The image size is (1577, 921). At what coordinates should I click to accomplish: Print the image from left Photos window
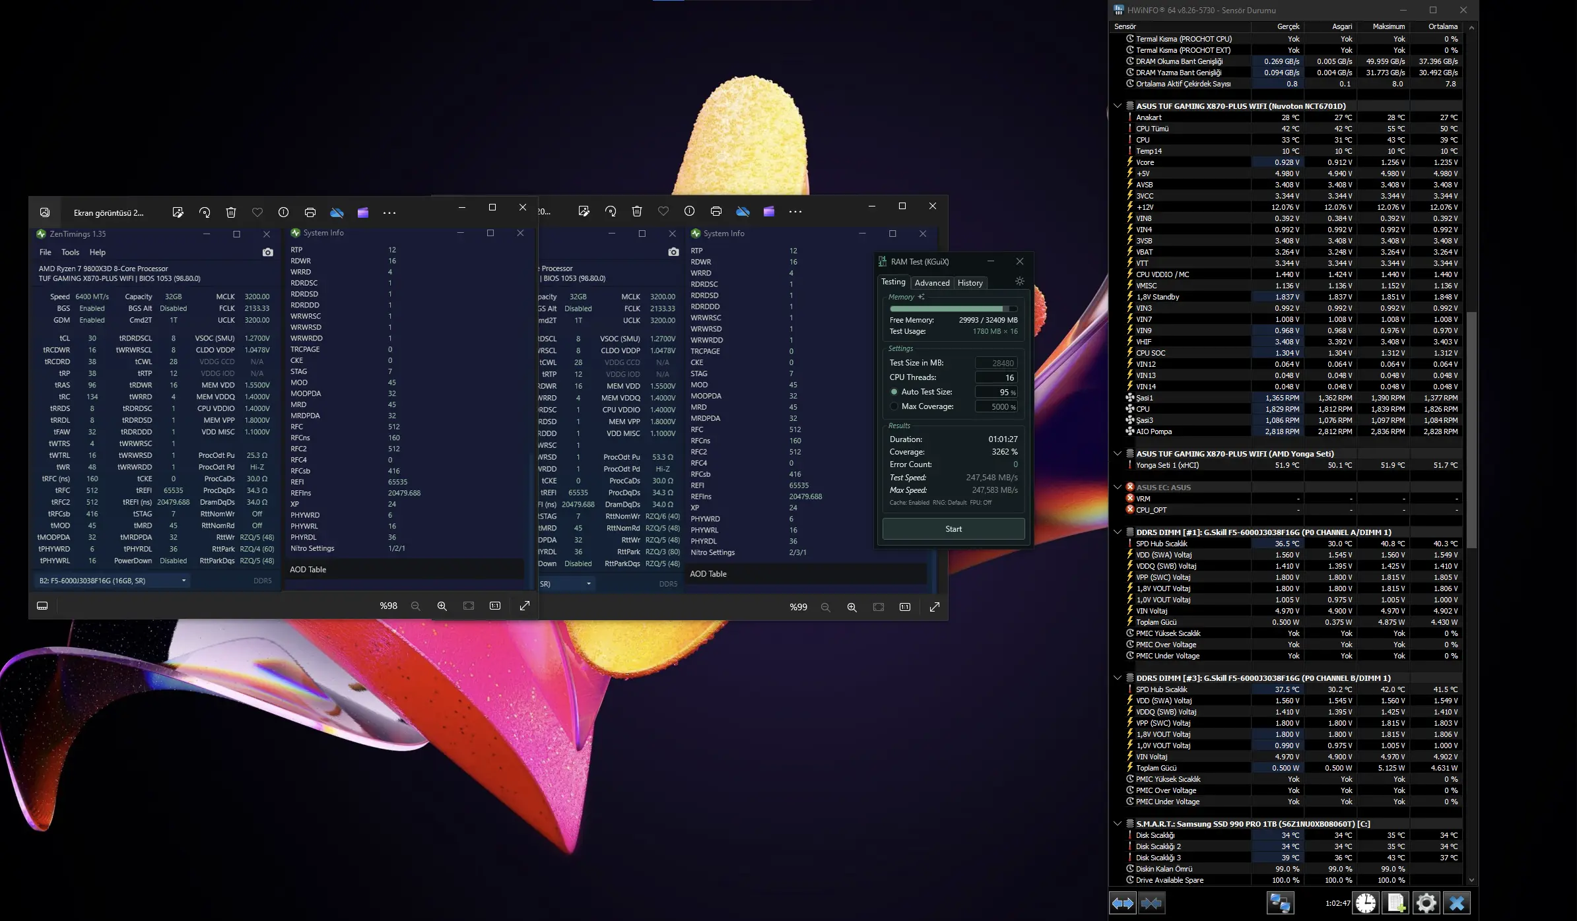pos(310,212)
